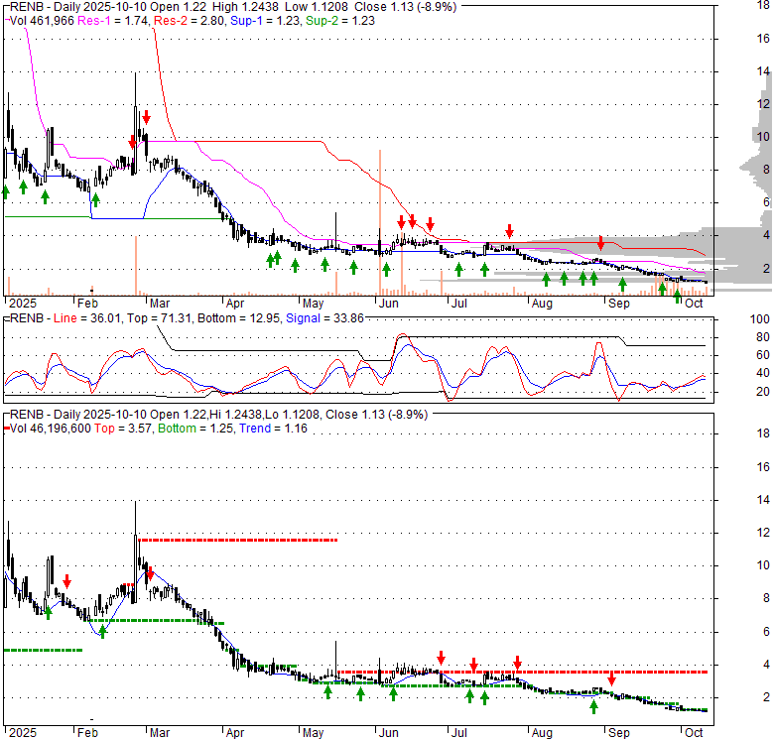774x739 pixels.
Task: Click the Aug label on the top chart axis
Action: point(542,303)
